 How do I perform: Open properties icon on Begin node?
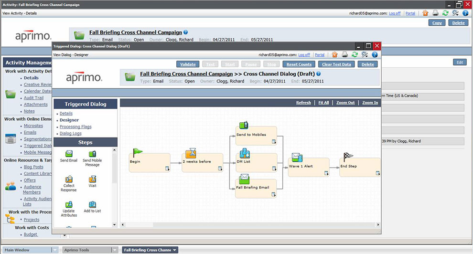(x=167, y=169)
